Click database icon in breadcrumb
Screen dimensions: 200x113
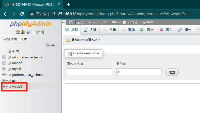click(125, 22)
